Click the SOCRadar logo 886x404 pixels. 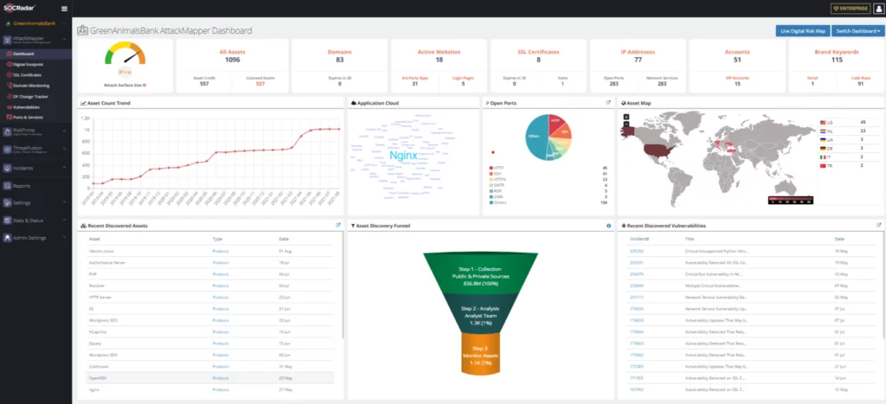coord(17,9)
